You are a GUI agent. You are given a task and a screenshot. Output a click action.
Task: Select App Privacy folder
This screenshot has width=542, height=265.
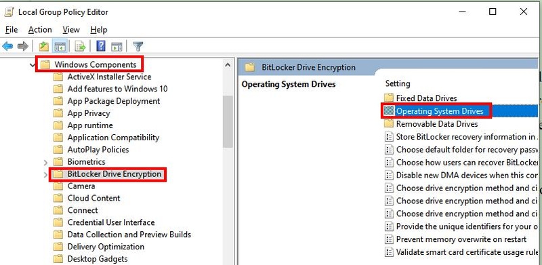tap(89, 113)
